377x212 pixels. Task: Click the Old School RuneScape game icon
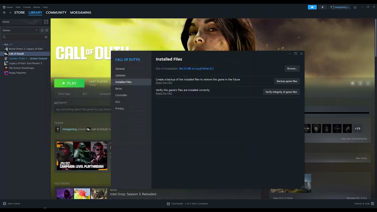[6, 68]
